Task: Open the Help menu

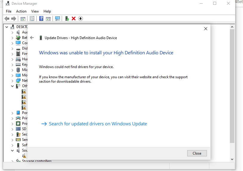Action: 47,11
